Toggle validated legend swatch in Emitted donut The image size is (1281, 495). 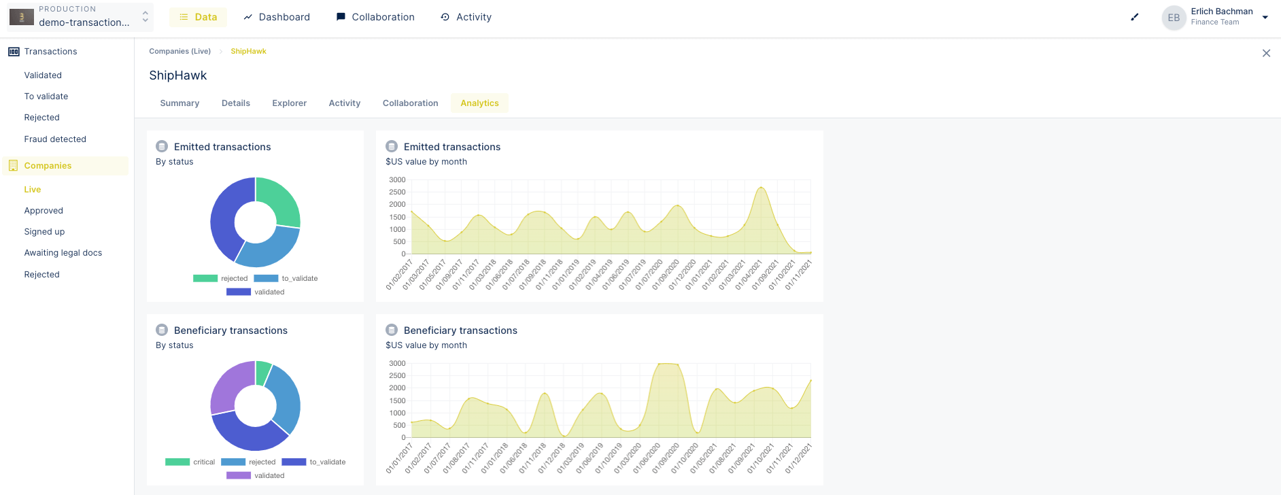point(239,292)
